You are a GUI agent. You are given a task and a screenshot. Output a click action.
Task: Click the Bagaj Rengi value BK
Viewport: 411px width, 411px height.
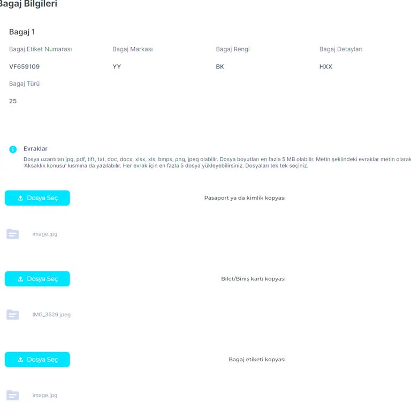(x=220, y=67)
